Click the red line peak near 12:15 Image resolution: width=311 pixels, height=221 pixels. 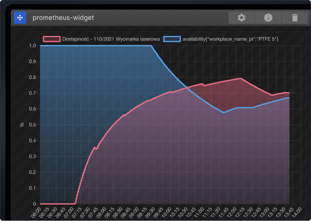click(241, 78)
